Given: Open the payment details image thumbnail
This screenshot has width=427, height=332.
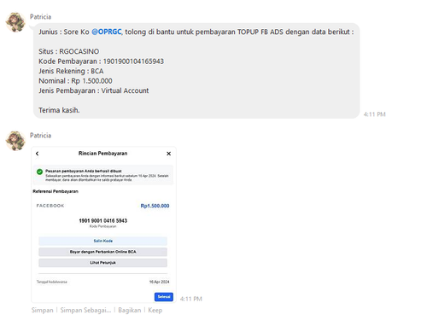Looking at the screenshot, I should point(103,224).
